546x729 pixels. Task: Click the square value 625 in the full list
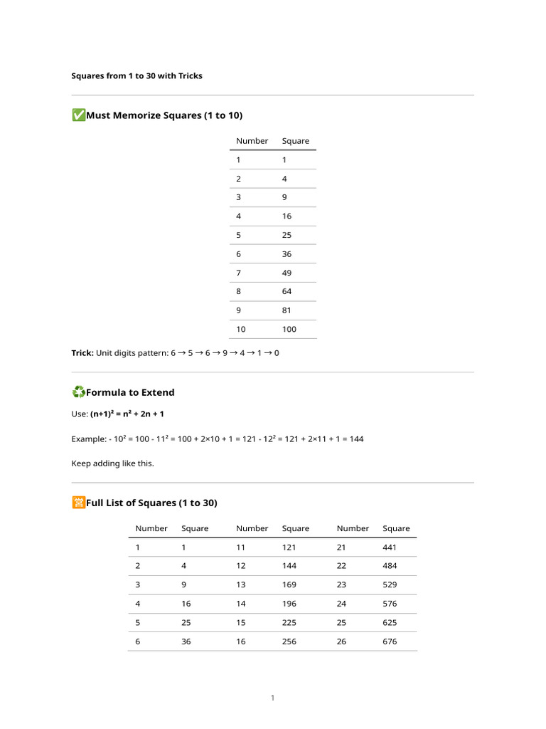click(x=390, y=622)
